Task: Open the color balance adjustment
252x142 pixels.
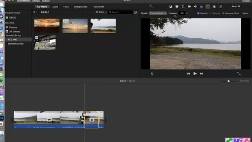Action: tap(170, 6)
